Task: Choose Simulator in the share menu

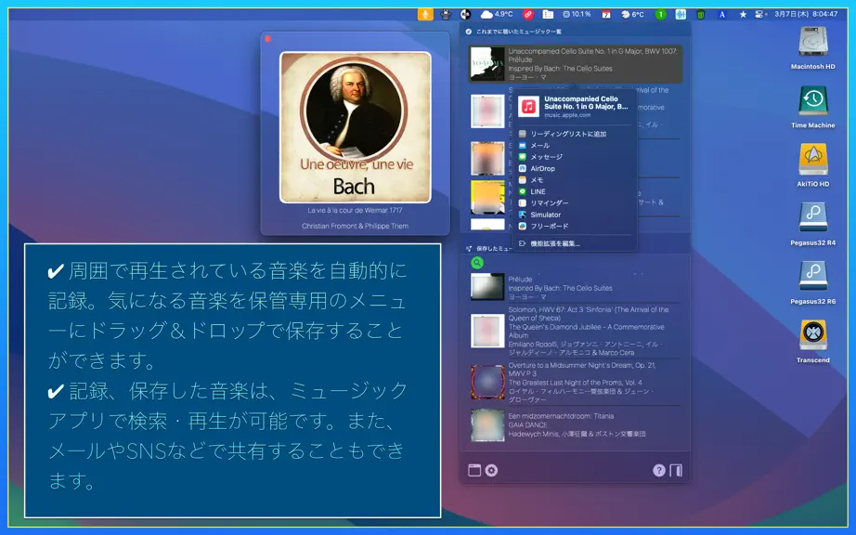Action: (573, 215)
